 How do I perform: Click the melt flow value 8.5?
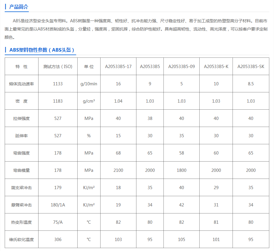point(251,84)
